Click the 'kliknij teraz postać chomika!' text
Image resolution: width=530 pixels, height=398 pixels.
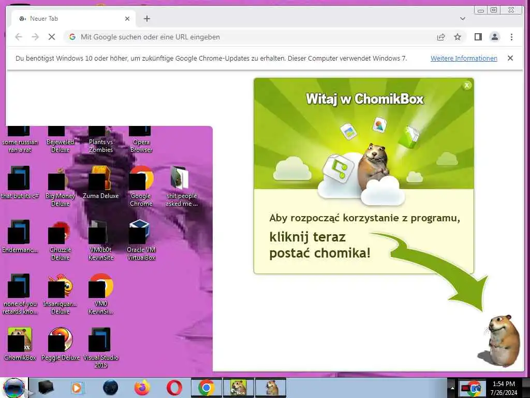[320, 245]
